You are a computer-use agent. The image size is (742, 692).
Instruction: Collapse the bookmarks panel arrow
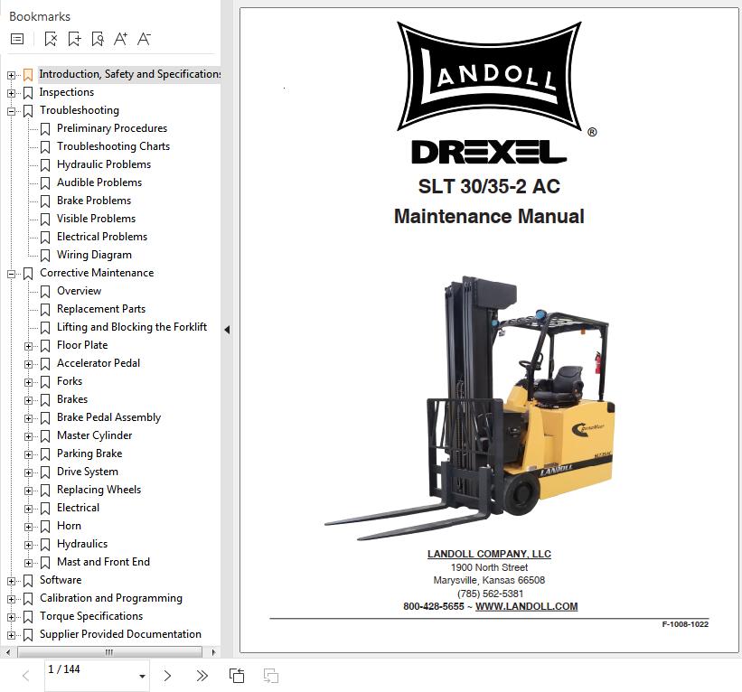coord(227,330)
